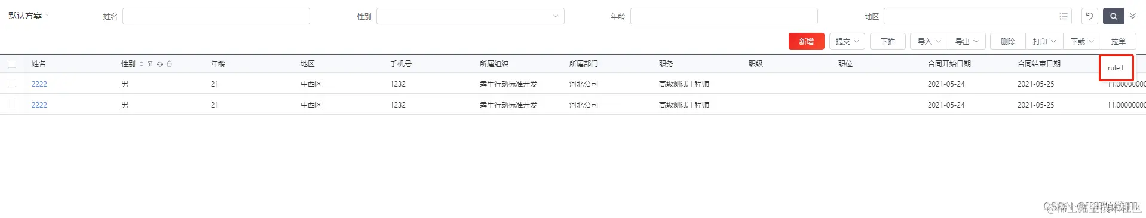Open the filter icon in 性别 header
The width and height of the screenshot is (1146, 218).
coord(151,64)
